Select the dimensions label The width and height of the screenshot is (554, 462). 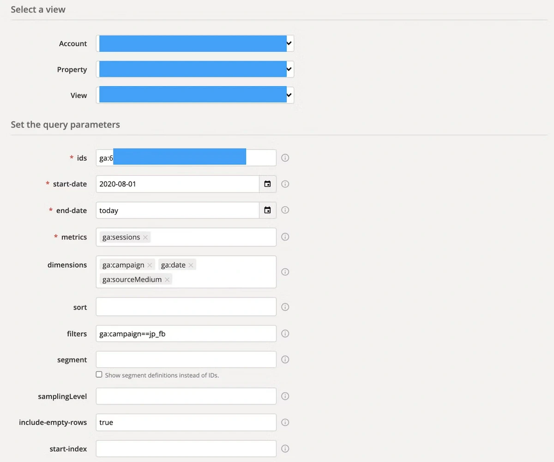67,265
